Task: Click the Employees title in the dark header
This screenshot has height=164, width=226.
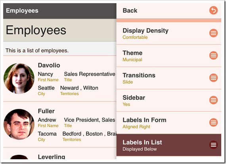Action: (22, 11)
